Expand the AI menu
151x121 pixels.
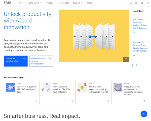pos(21,3)
